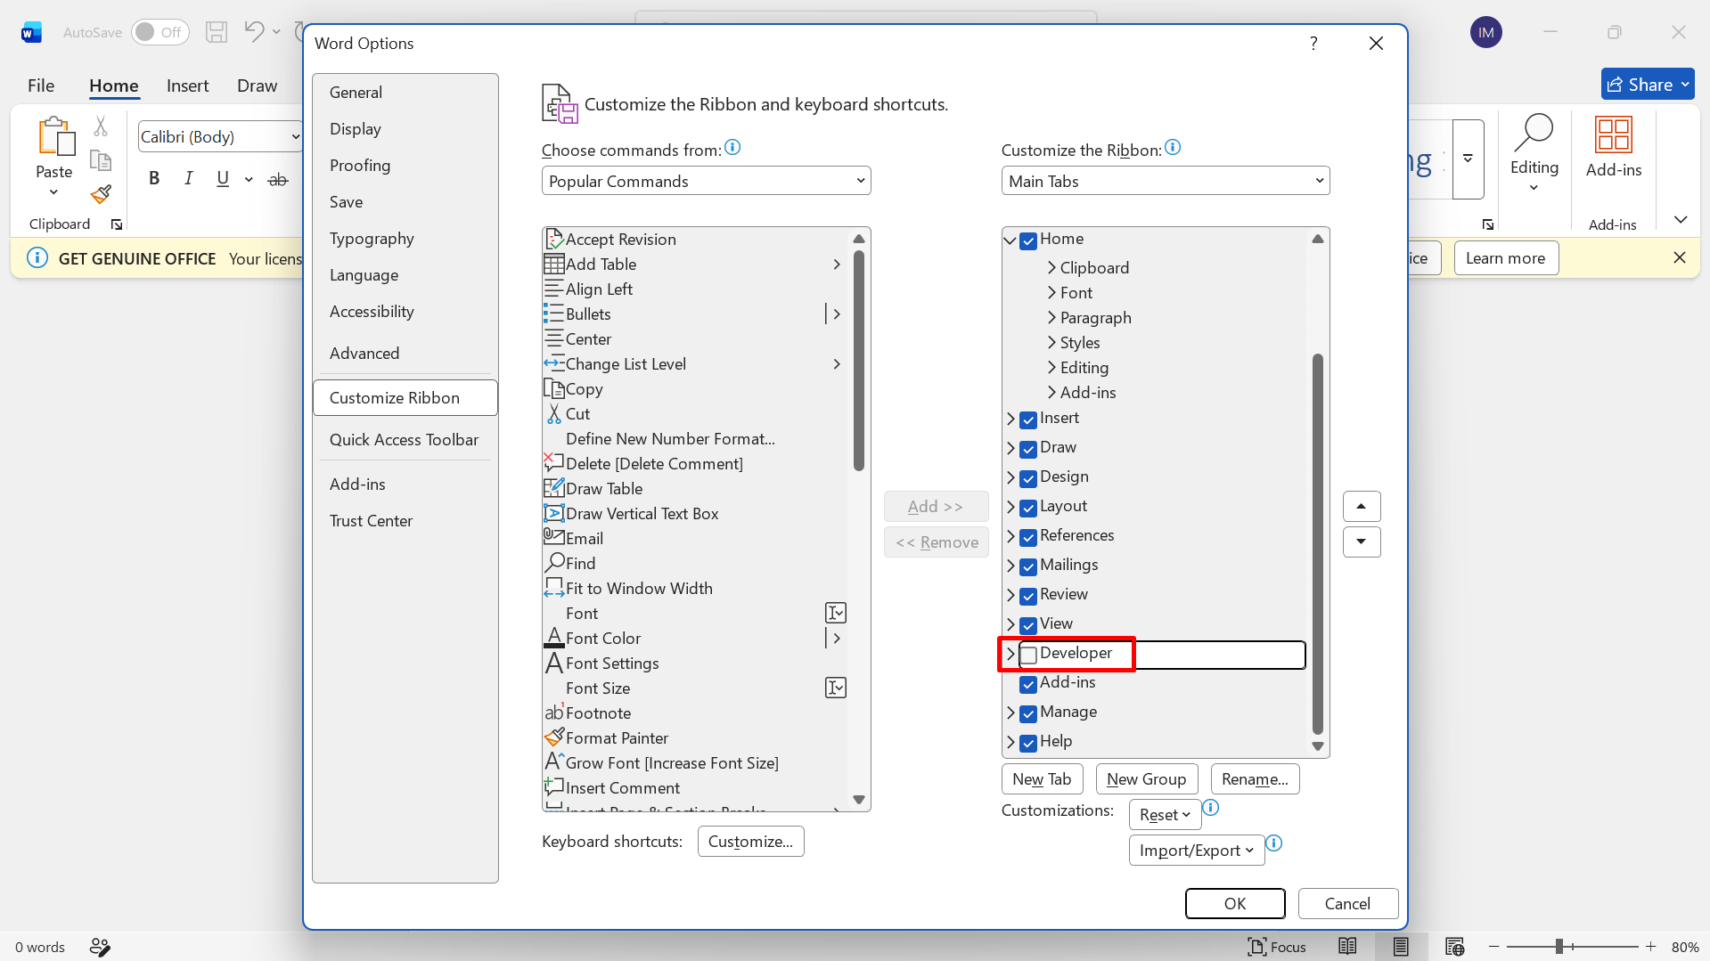Toggle the AutoSave switch
This screenshot has width=1710, height=961.
point(160,32)
